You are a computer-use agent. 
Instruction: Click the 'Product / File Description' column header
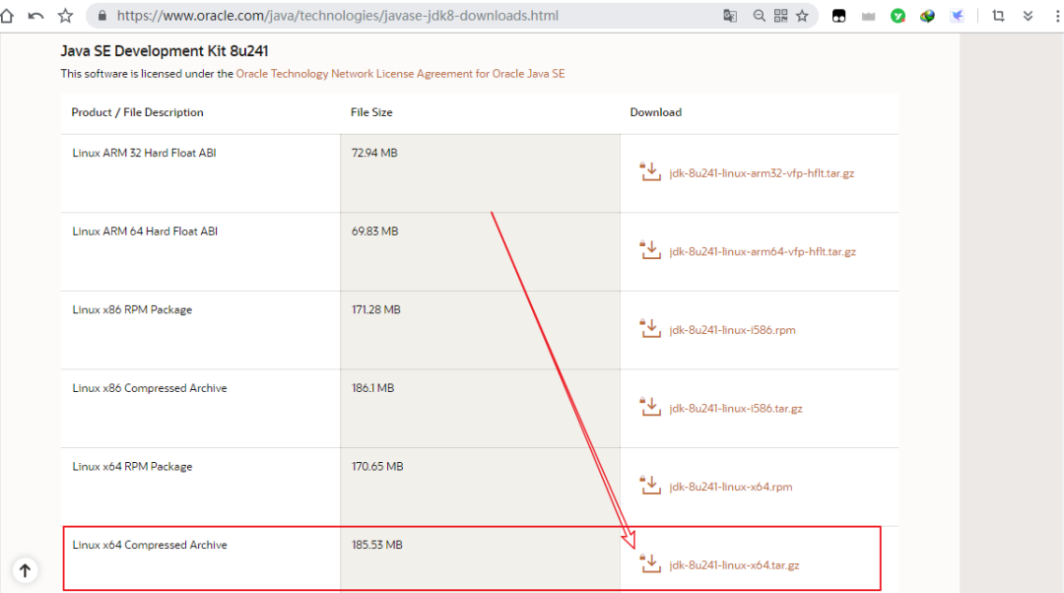tap(137, 112)
